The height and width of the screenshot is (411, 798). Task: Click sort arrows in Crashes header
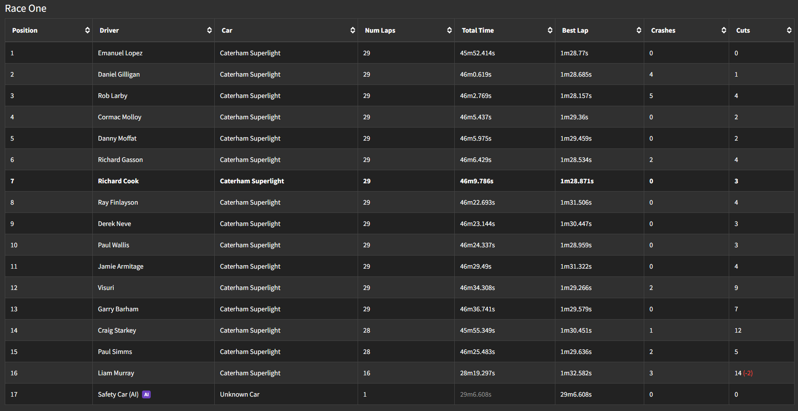[x=724, y=30]
